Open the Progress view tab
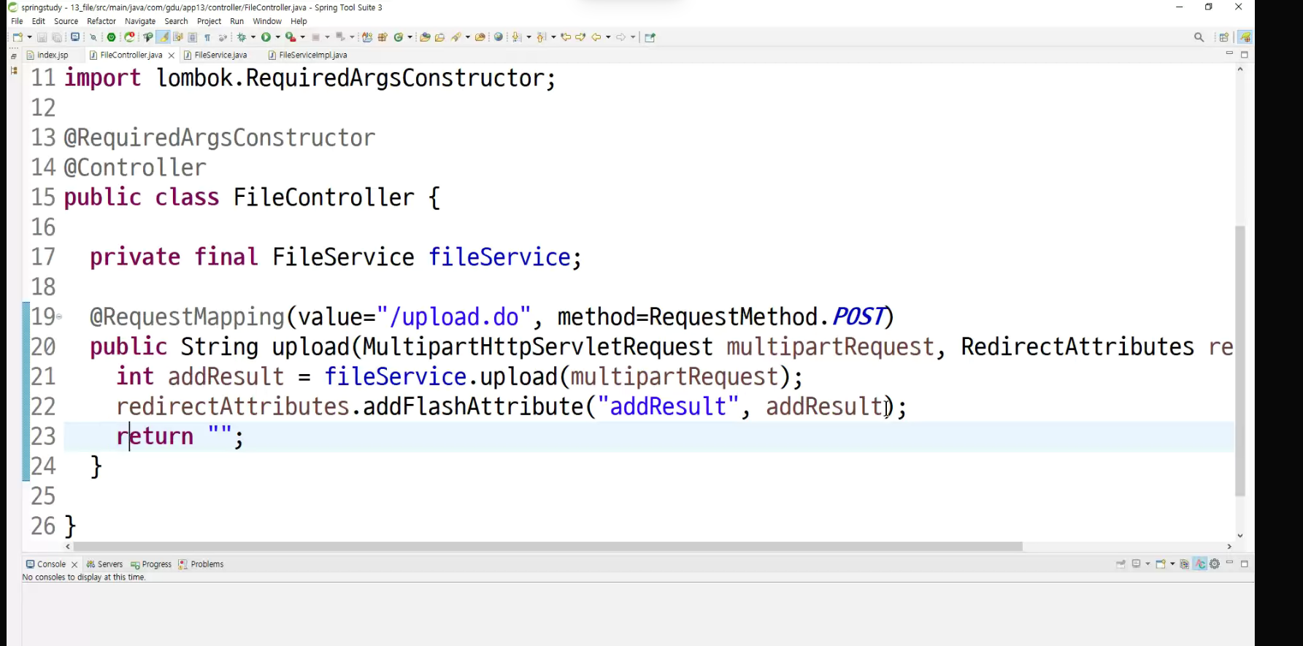The width and height of the screenshot is (1303, 646). click(151, 564)
